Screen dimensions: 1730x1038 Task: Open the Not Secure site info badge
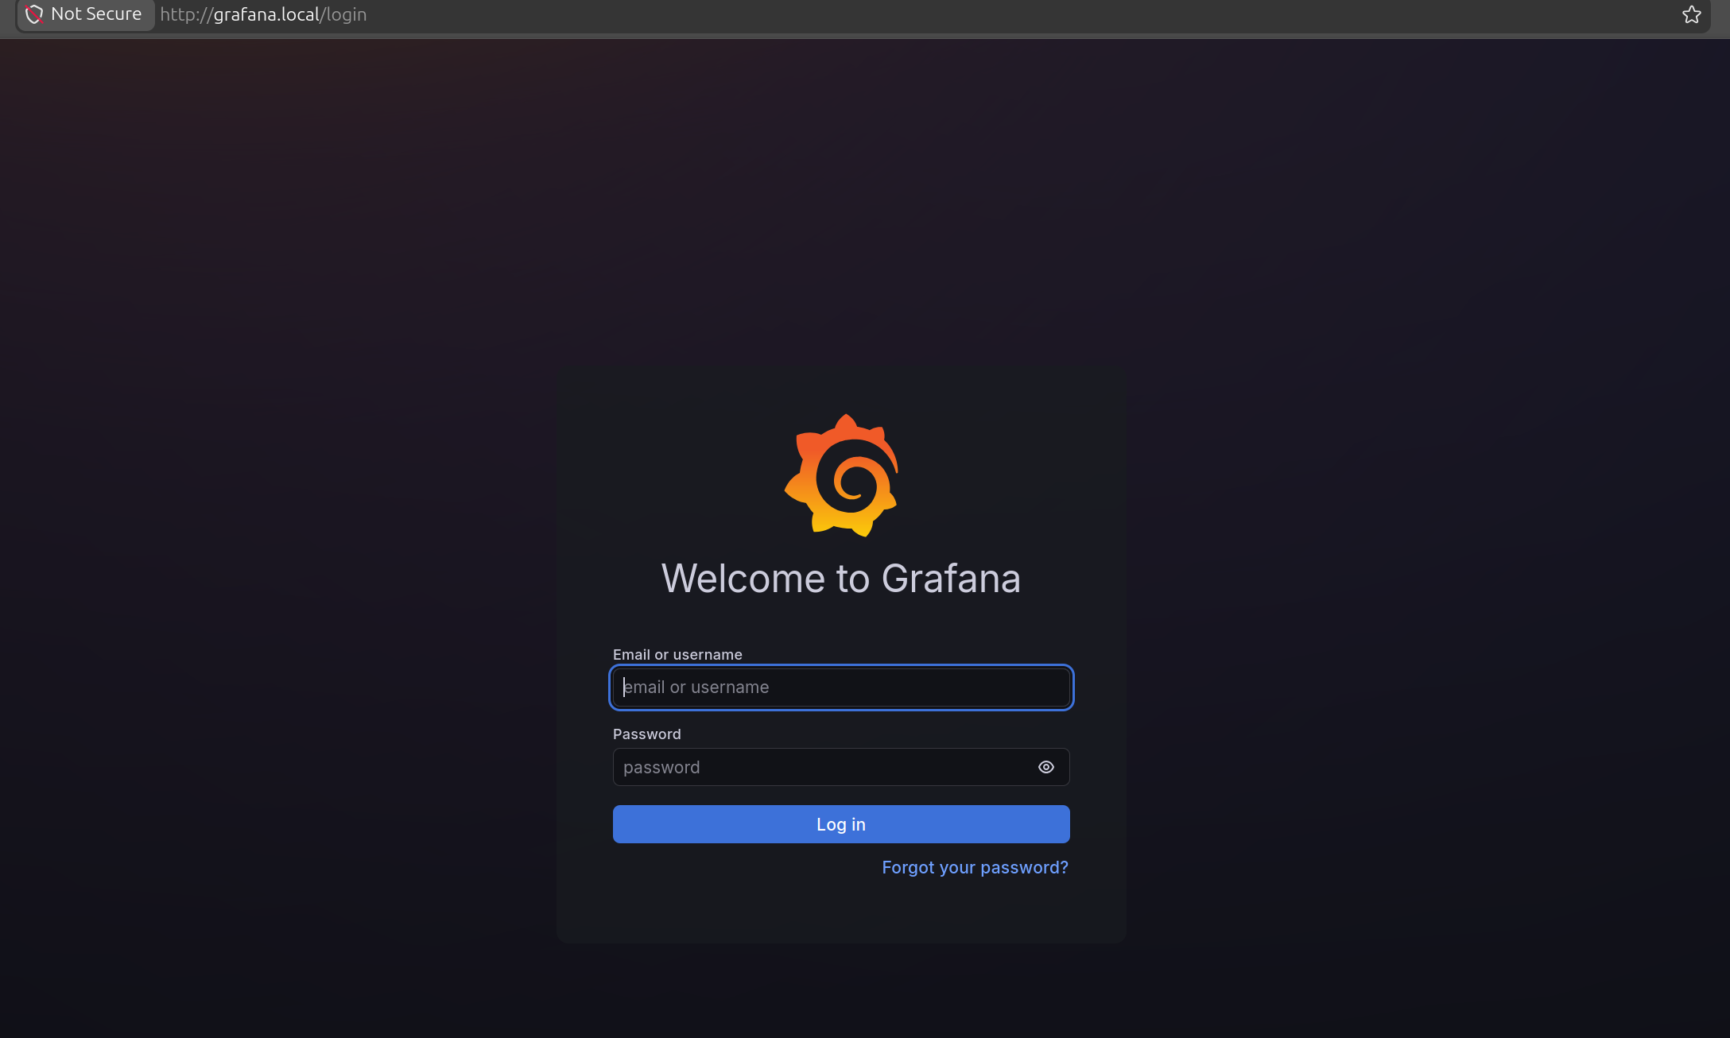coord(85,14)
